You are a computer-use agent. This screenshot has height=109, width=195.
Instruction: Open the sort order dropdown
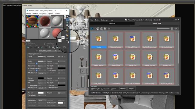click(177, 28)
